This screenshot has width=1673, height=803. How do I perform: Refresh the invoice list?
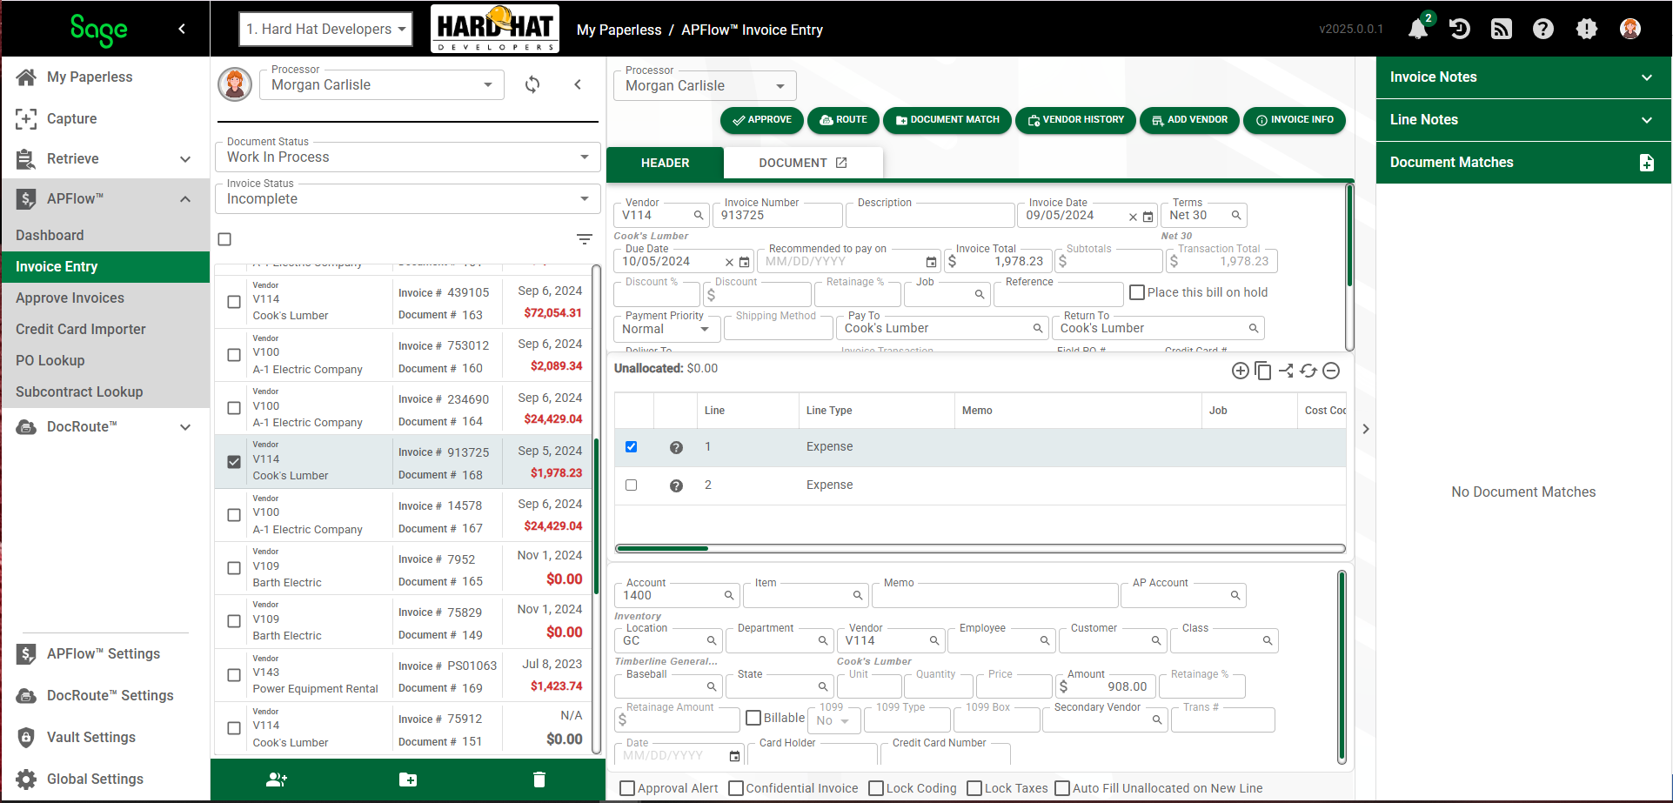(x=532, y=84)
